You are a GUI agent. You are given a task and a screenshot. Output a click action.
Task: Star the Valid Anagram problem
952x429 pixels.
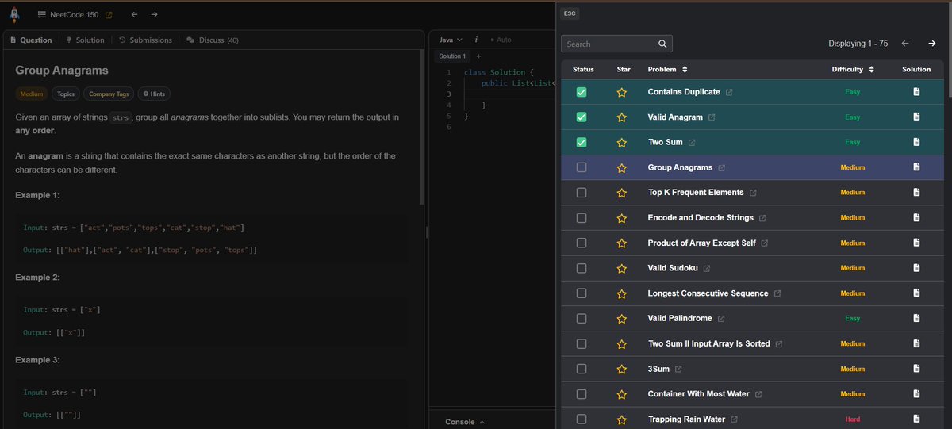click(x=622, y=117)
